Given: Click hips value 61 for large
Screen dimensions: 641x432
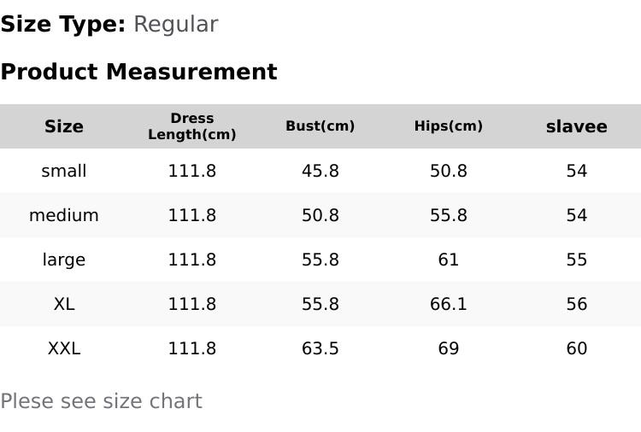Looking at the screenshot, I should coord(449,260).
